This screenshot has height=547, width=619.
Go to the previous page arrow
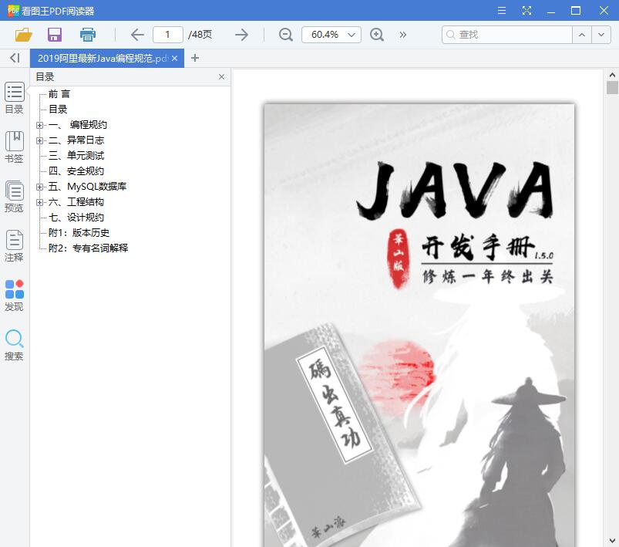137,35
